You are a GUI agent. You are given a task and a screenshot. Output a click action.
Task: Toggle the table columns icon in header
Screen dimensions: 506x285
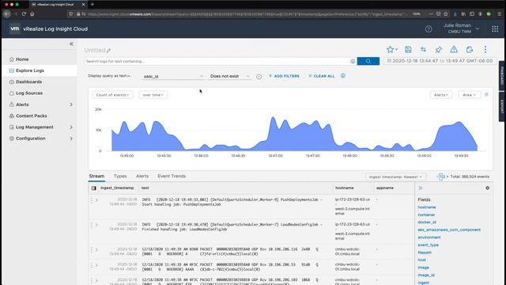93,188
